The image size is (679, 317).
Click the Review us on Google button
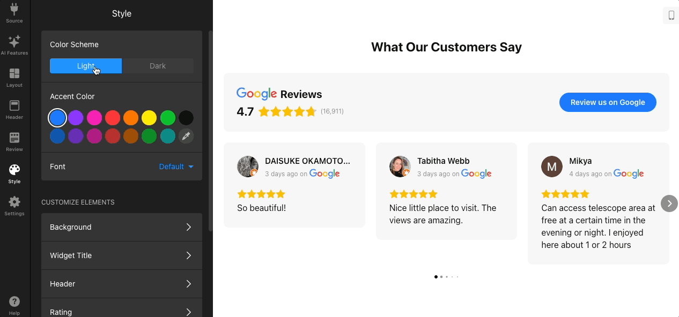608,102
